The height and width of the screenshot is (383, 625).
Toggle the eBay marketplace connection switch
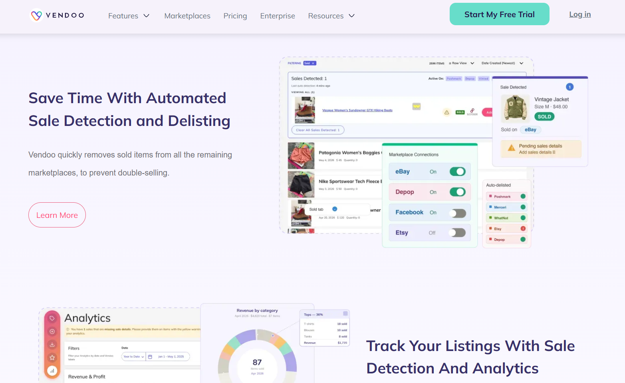coord(458,172)
